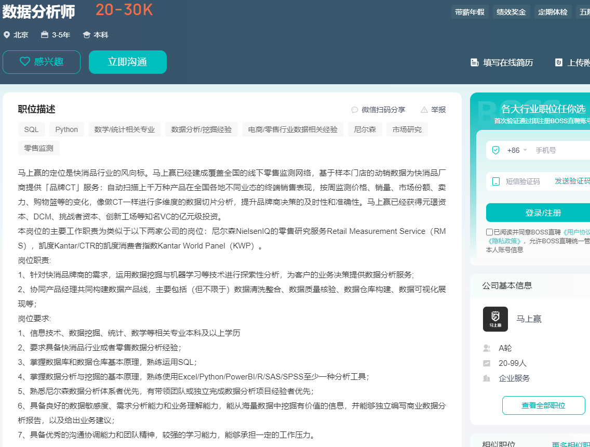Click the Python skill tag

click(x=66, y=129)
